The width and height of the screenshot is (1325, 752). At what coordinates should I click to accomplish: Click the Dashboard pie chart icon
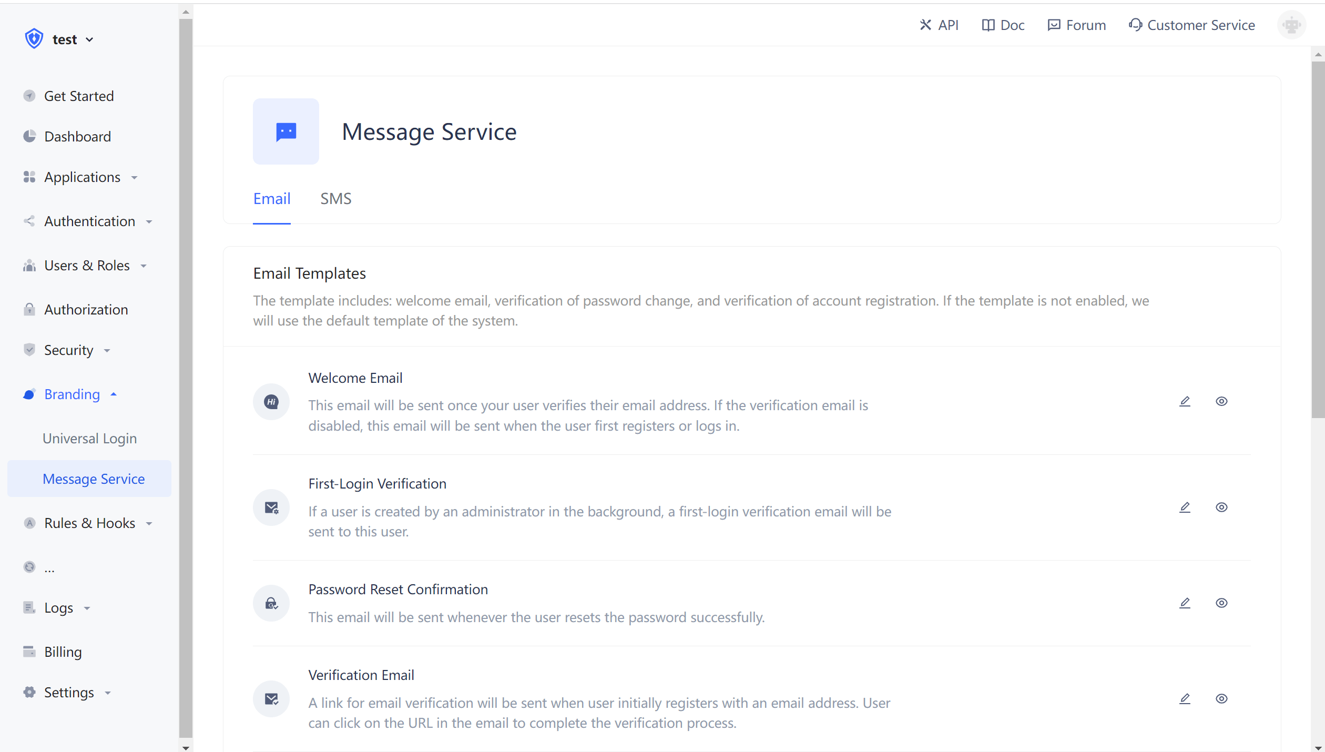click(29, 136)
